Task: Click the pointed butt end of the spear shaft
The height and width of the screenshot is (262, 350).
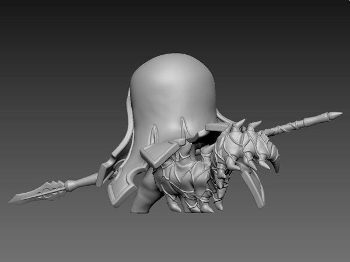Action: (335, 116)
